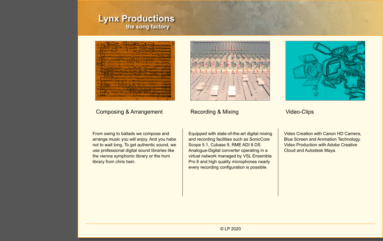Click the paragraph starting 'Video Creation with Canon'
Viewport: 383px width, 241px height.
[322, 142]
